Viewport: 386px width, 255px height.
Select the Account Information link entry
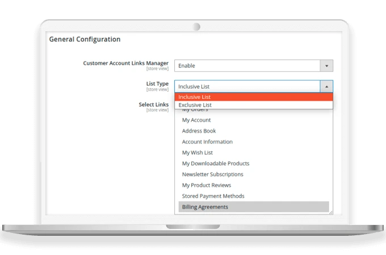point(207,142)
